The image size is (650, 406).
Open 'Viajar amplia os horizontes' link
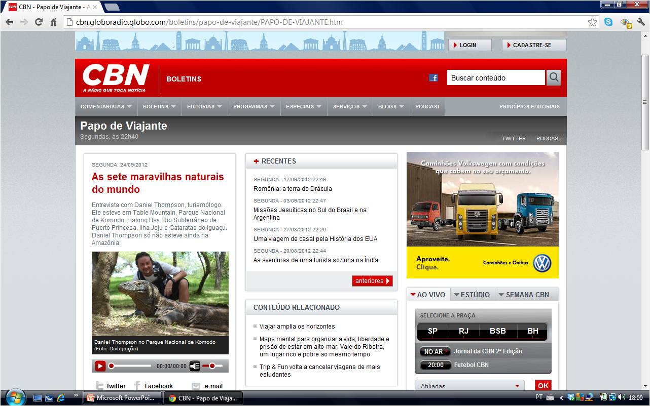coord(297,327)
